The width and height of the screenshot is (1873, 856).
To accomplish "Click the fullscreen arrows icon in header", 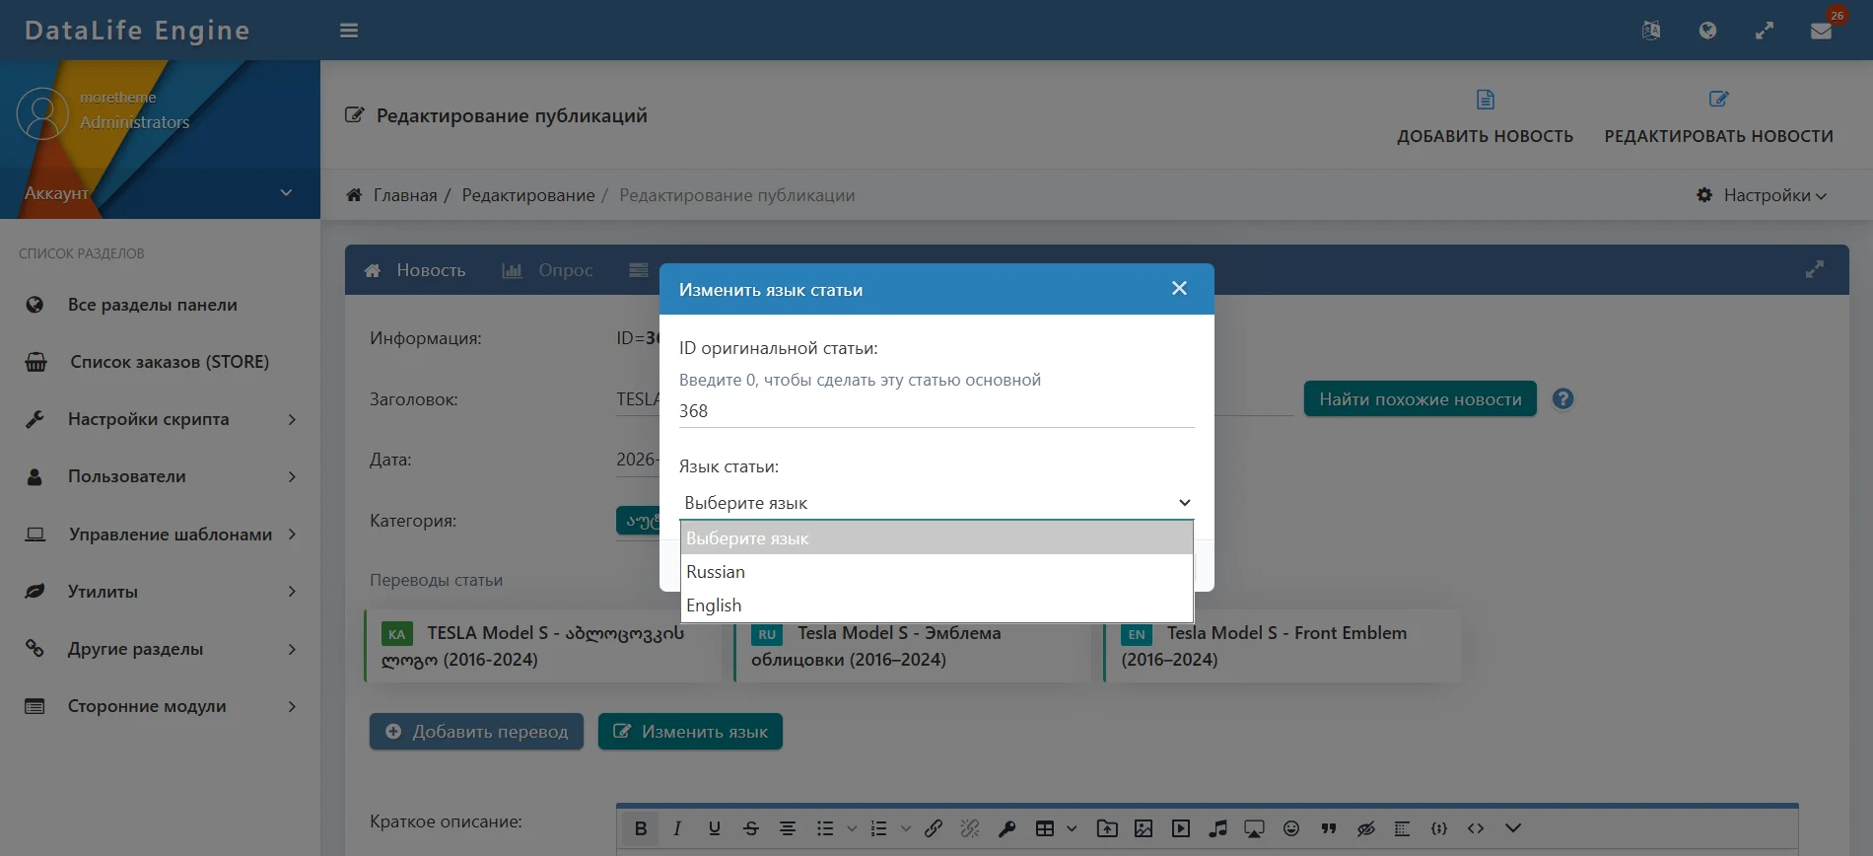I will point(1765,31).
